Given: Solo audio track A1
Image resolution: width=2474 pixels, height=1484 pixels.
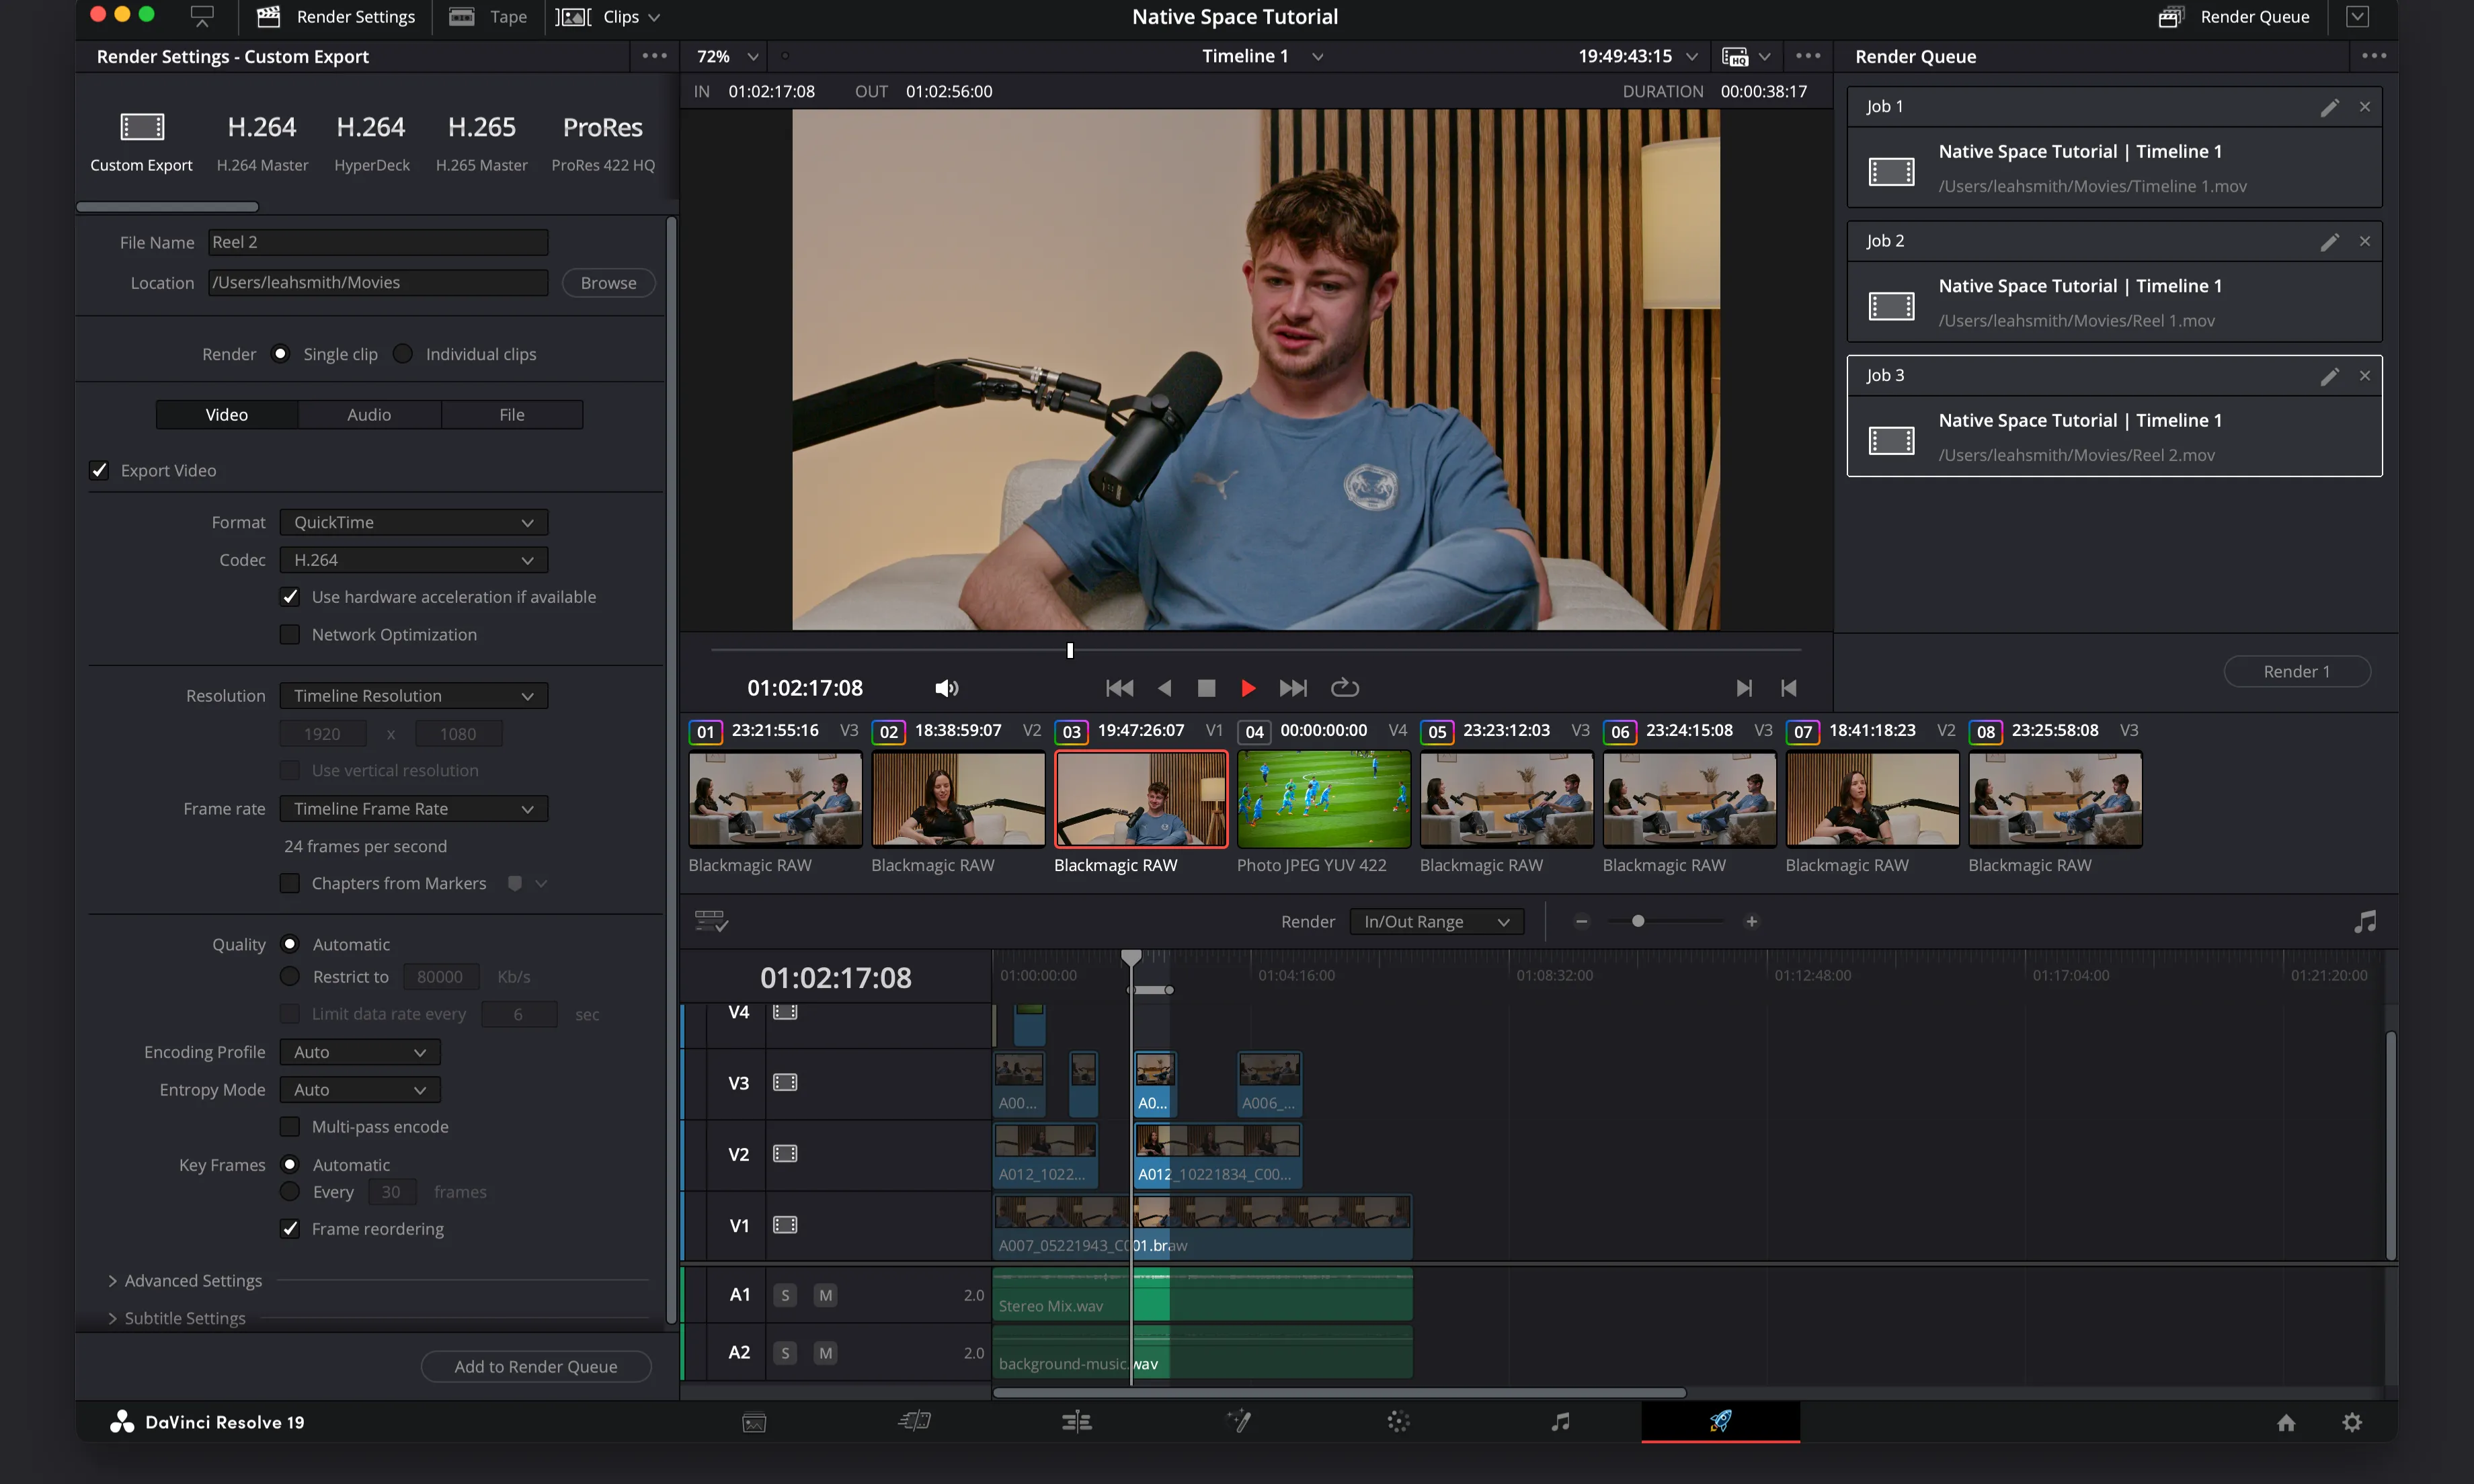Looking at the screenshot, I should (785, 1295).
